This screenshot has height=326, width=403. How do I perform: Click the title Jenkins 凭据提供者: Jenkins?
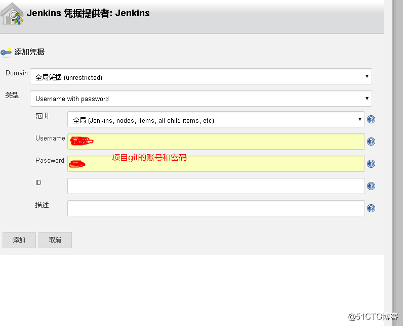[88, 13]
